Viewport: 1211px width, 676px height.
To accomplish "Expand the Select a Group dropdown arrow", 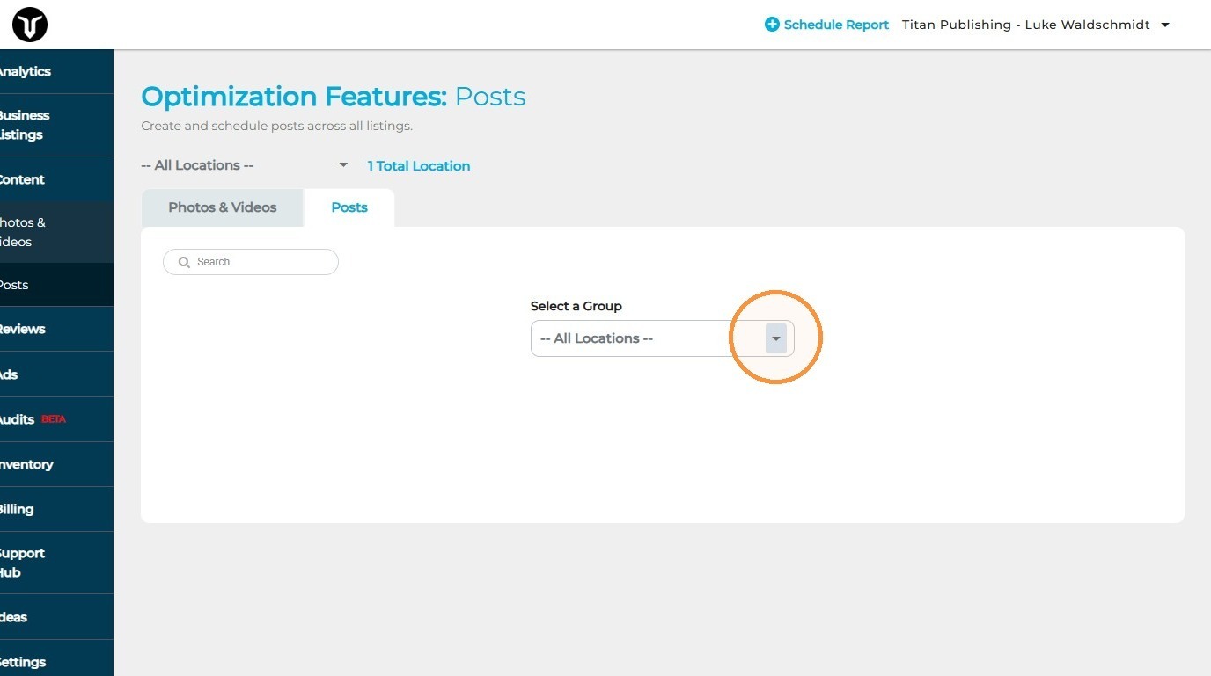I will (775, 338).
